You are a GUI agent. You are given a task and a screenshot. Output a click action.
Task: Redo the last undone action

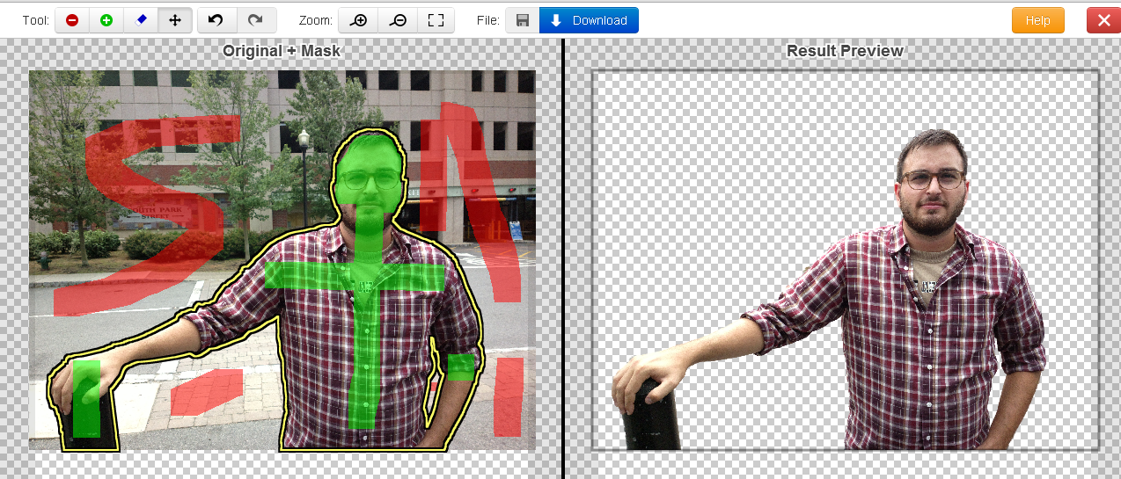point(256,20)
